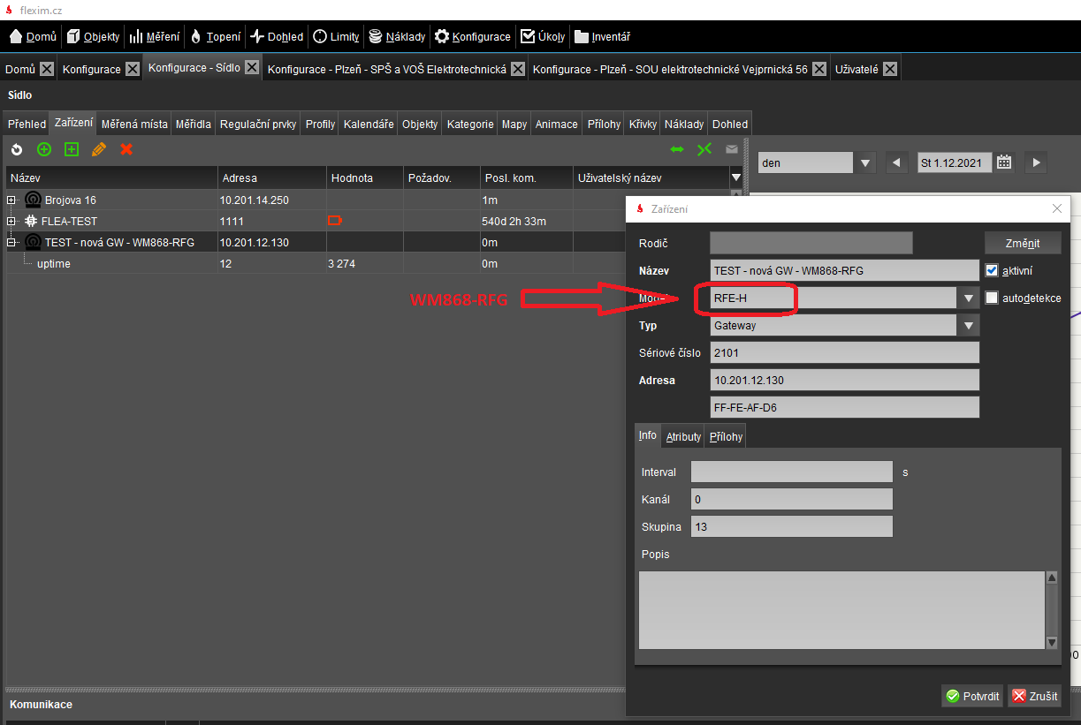
Task: Click the green crossed-arrows icon
Action: (x=704, y=149)
